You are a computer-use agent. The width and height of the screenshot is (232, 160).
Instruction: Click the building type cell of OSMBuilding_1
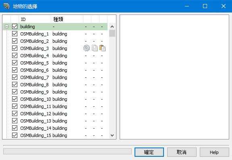[60, 34]
